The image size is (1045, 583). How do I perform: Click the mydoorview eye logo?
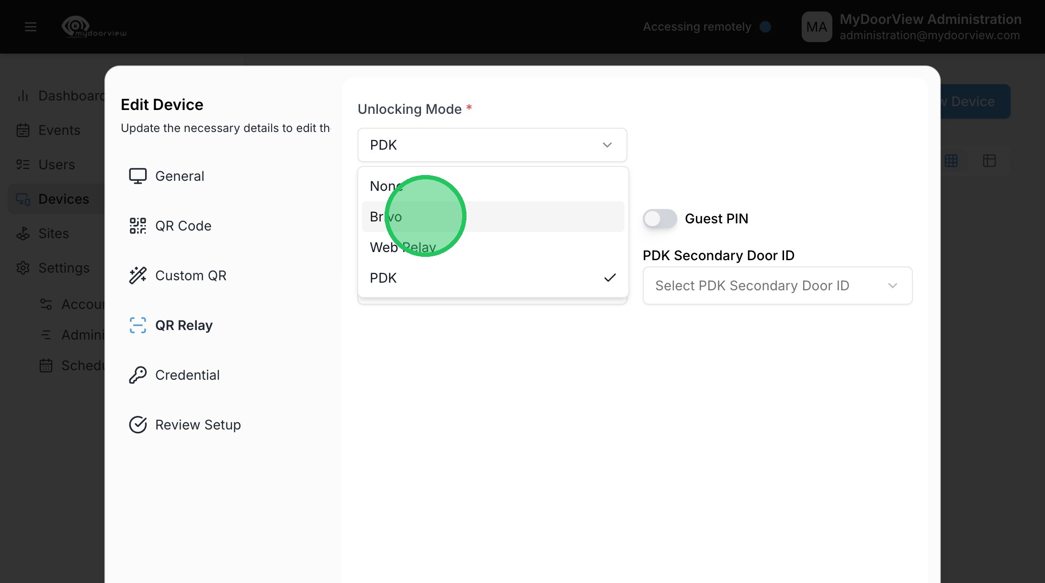pyautogui.click(x=76, y=26)
